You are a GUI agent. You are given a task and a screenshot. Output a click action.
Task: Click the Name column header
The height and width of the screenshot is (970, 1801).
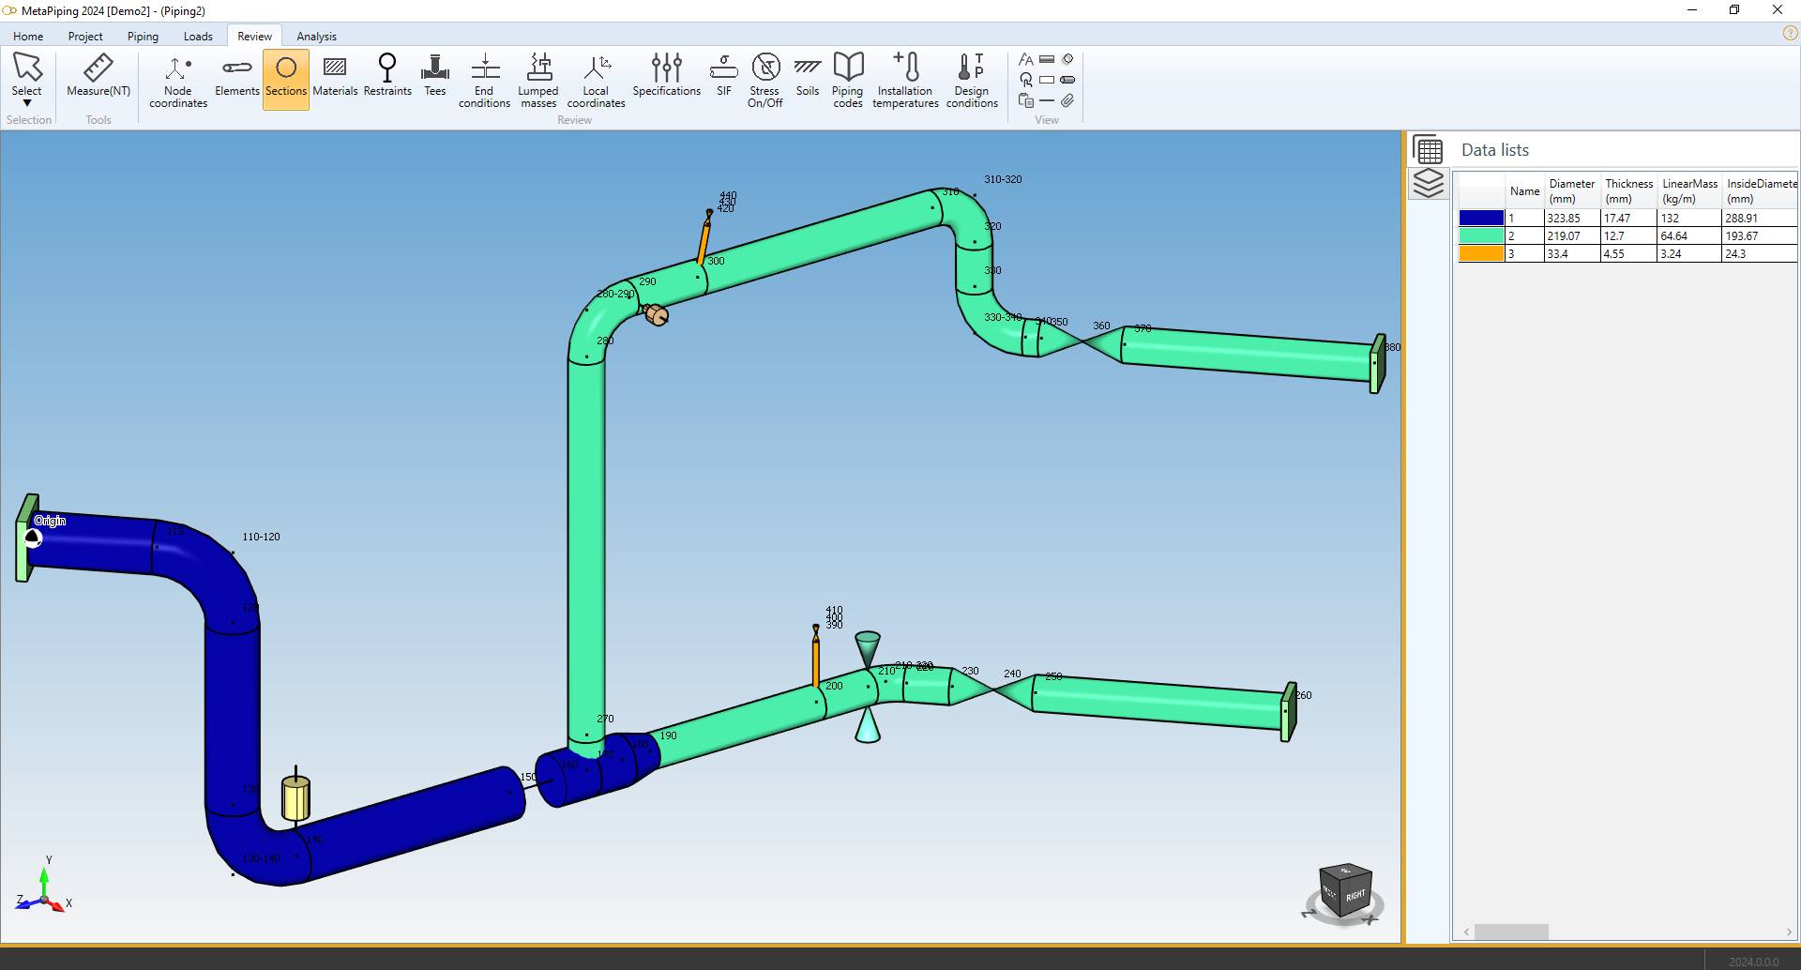(x=1524, y=190)
